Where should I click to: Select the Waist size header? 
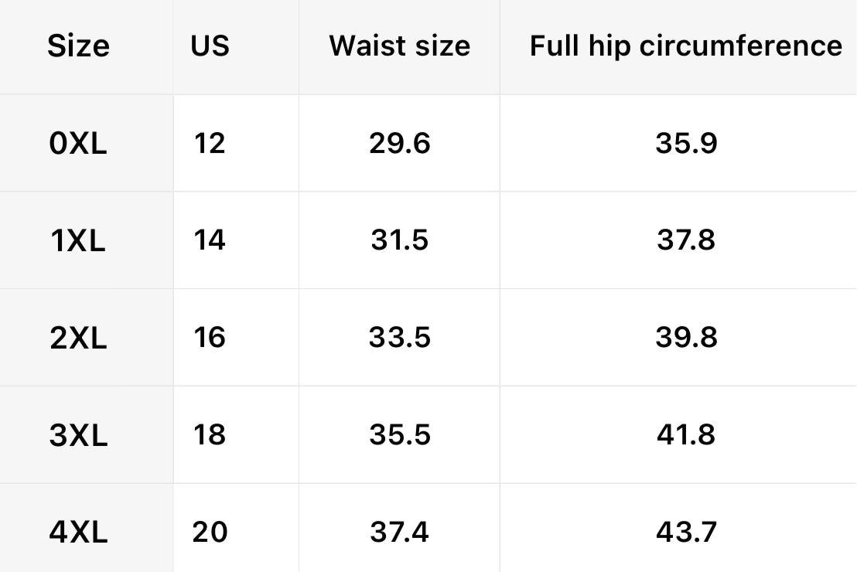coord(399,46)
